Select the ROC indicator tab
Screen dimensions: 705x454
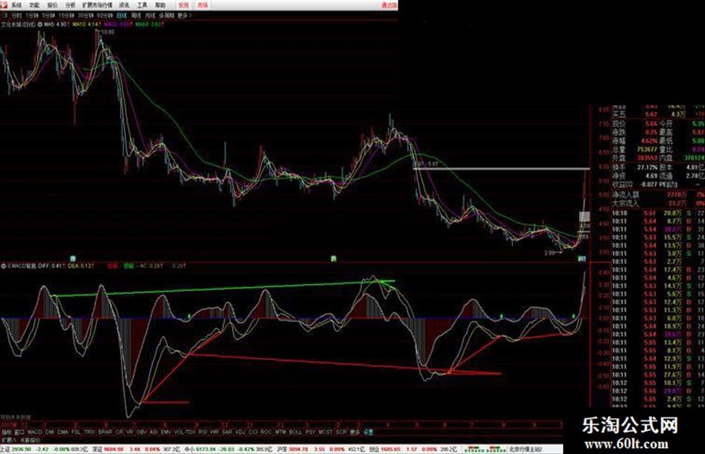pos(266,432)
